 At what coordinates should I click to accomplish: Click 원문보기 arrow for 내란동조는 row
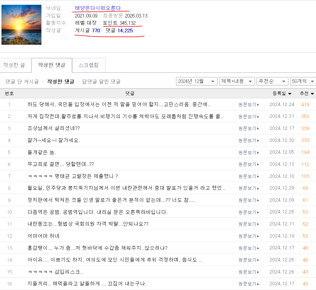point(249,224)
